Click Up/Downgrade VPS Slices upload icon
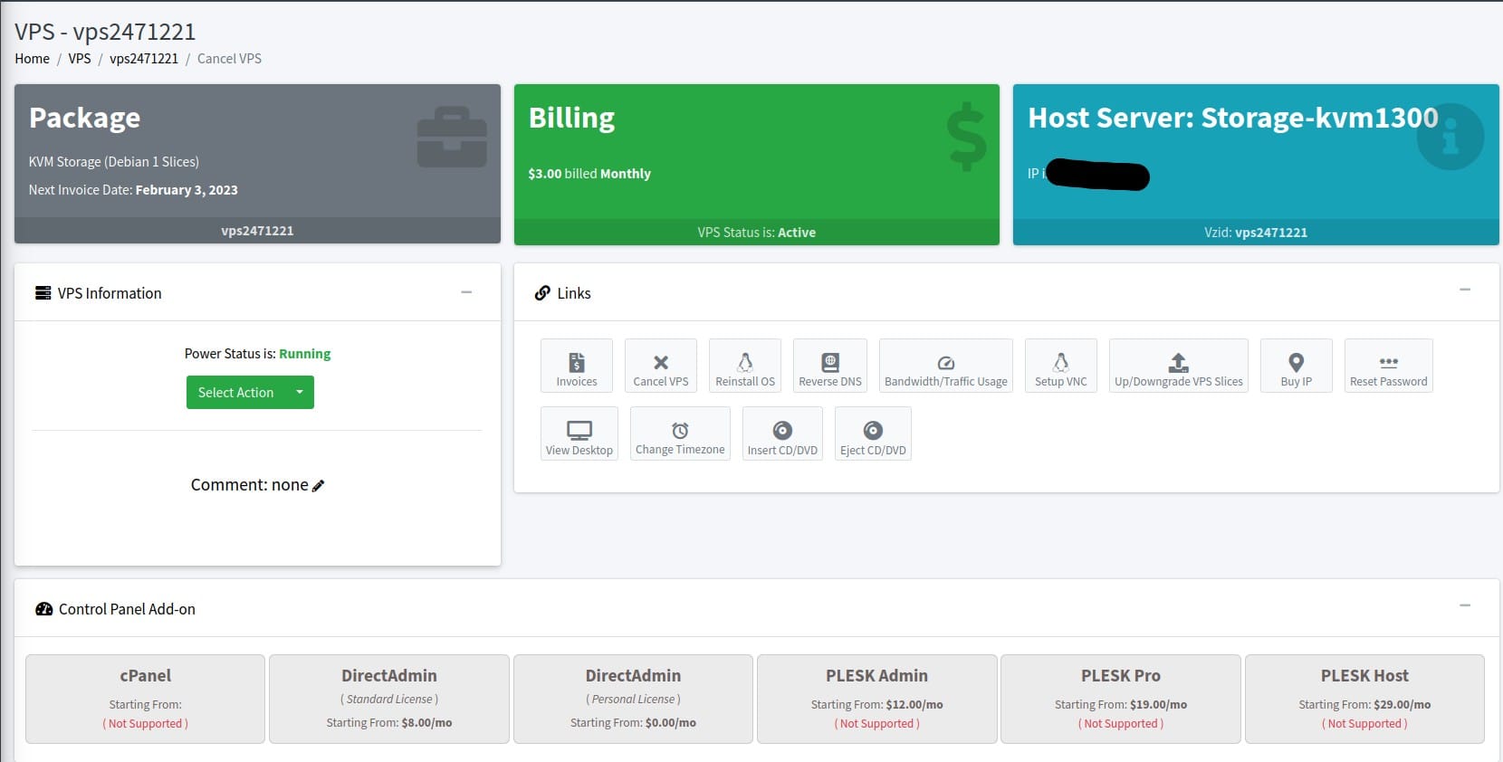The image size is (1503, 762). pyautogui.click(x=1178, y=363)
